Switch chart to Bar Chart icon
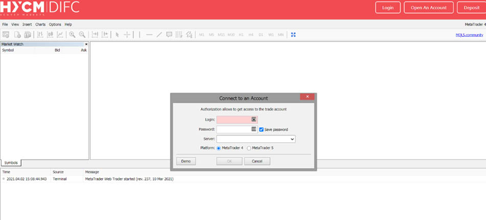Screen dimensions: 486x220 [x=40, y=35]
